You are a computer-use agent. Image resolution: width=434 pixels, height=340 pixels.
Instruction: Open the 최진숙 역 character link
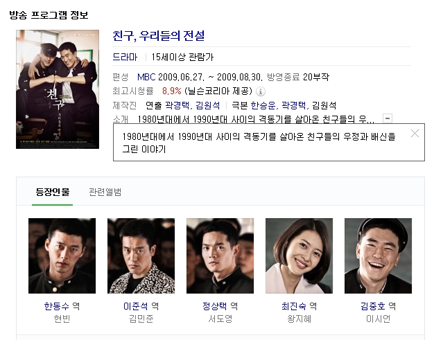pyautogui.click(x=300, y=306)
